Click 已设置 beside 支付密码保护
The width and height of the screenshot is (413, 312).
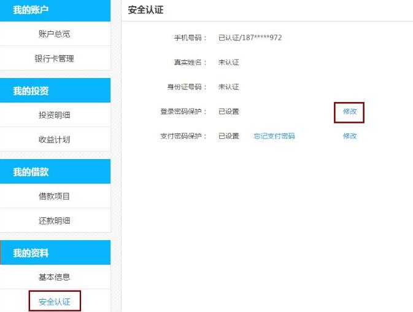(x=229, y=136)
